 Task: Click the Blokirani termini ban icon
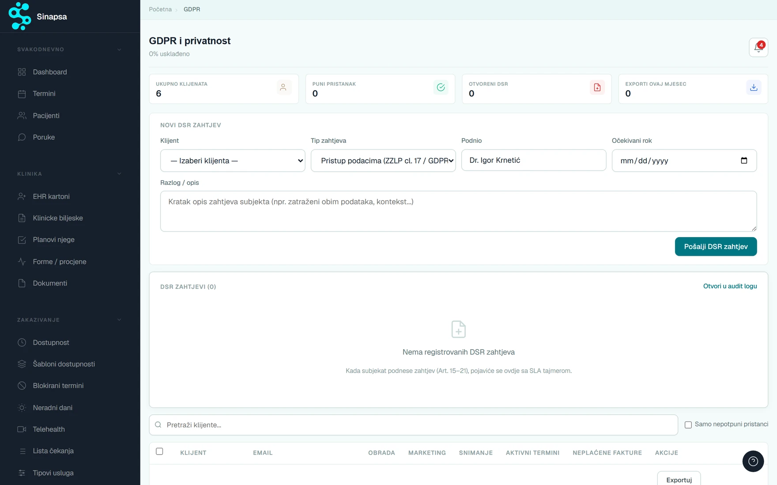pos(22,385)
